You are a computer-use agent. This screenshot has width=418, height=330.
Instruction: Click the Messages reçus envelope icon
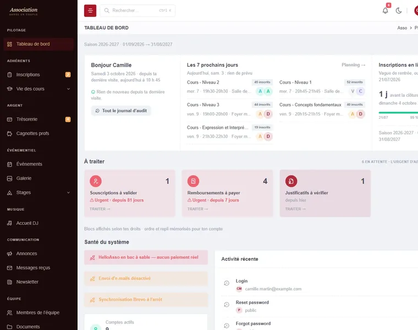pos(9,268)
